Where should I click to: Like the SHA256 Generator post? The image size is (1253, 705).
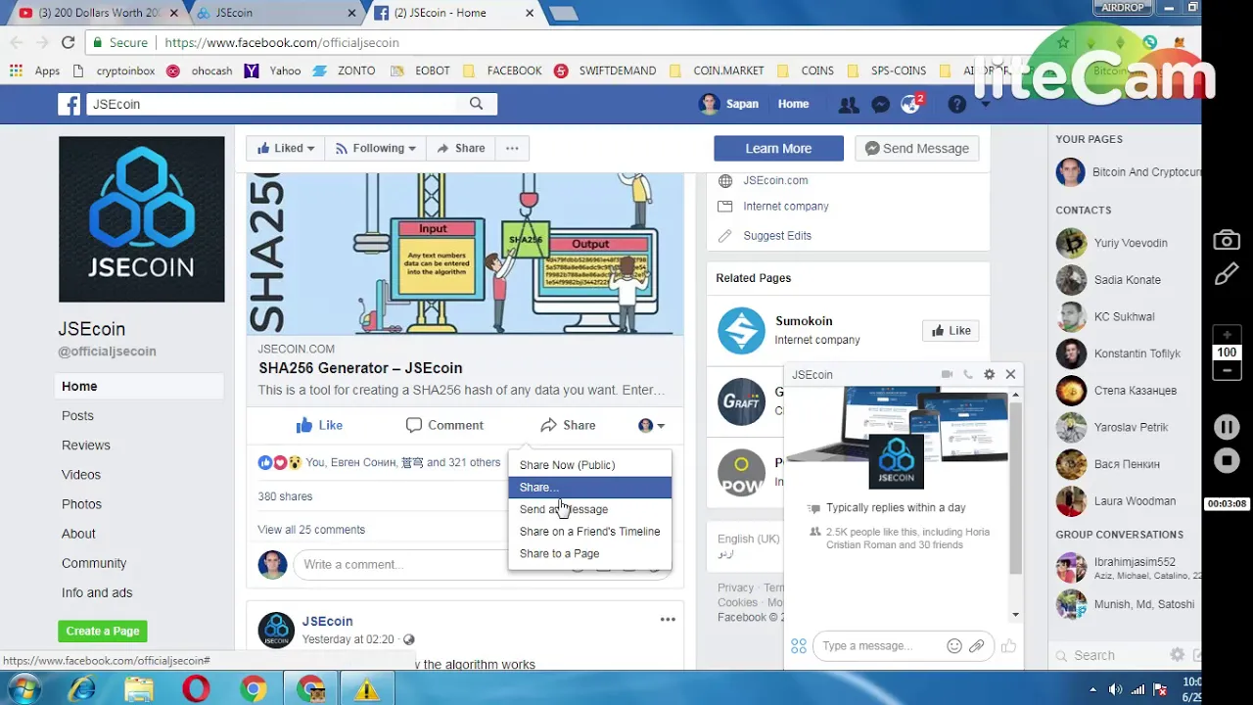point(319,425)
